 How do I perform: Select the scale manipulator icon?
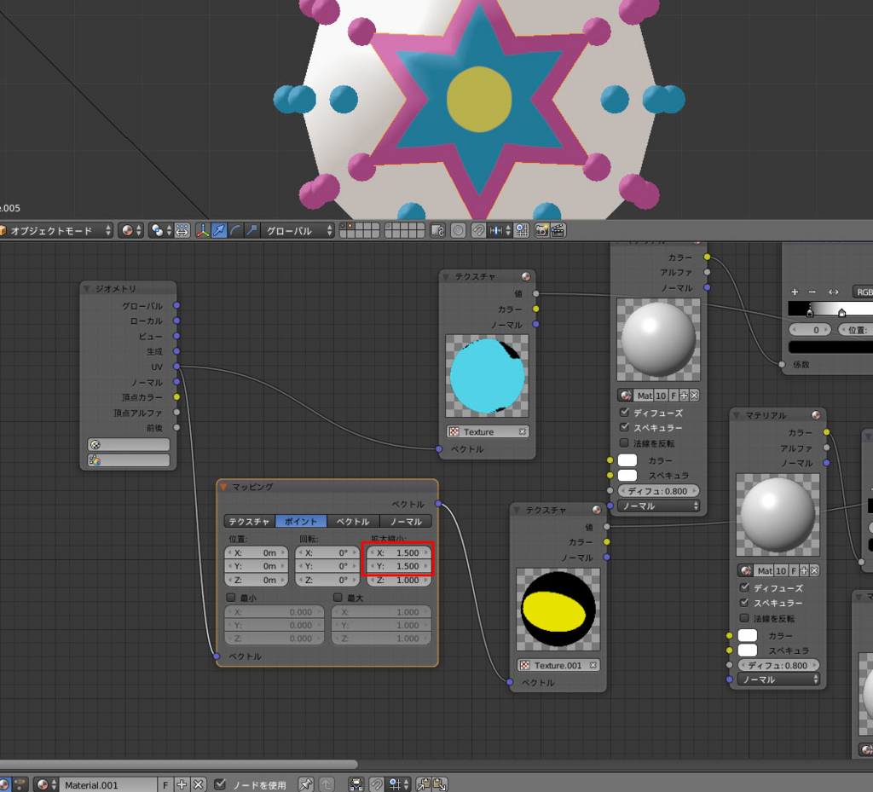[x=251, y=230]
